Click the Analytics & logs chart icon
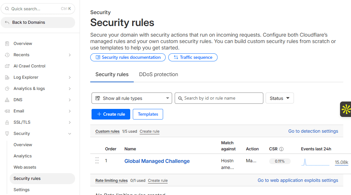 (7, 88)
